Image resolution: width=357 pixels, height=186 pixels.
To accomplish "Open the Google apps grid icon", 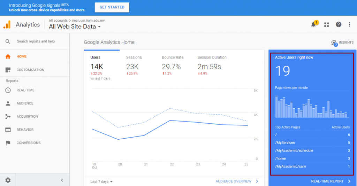I will [326, 25].
